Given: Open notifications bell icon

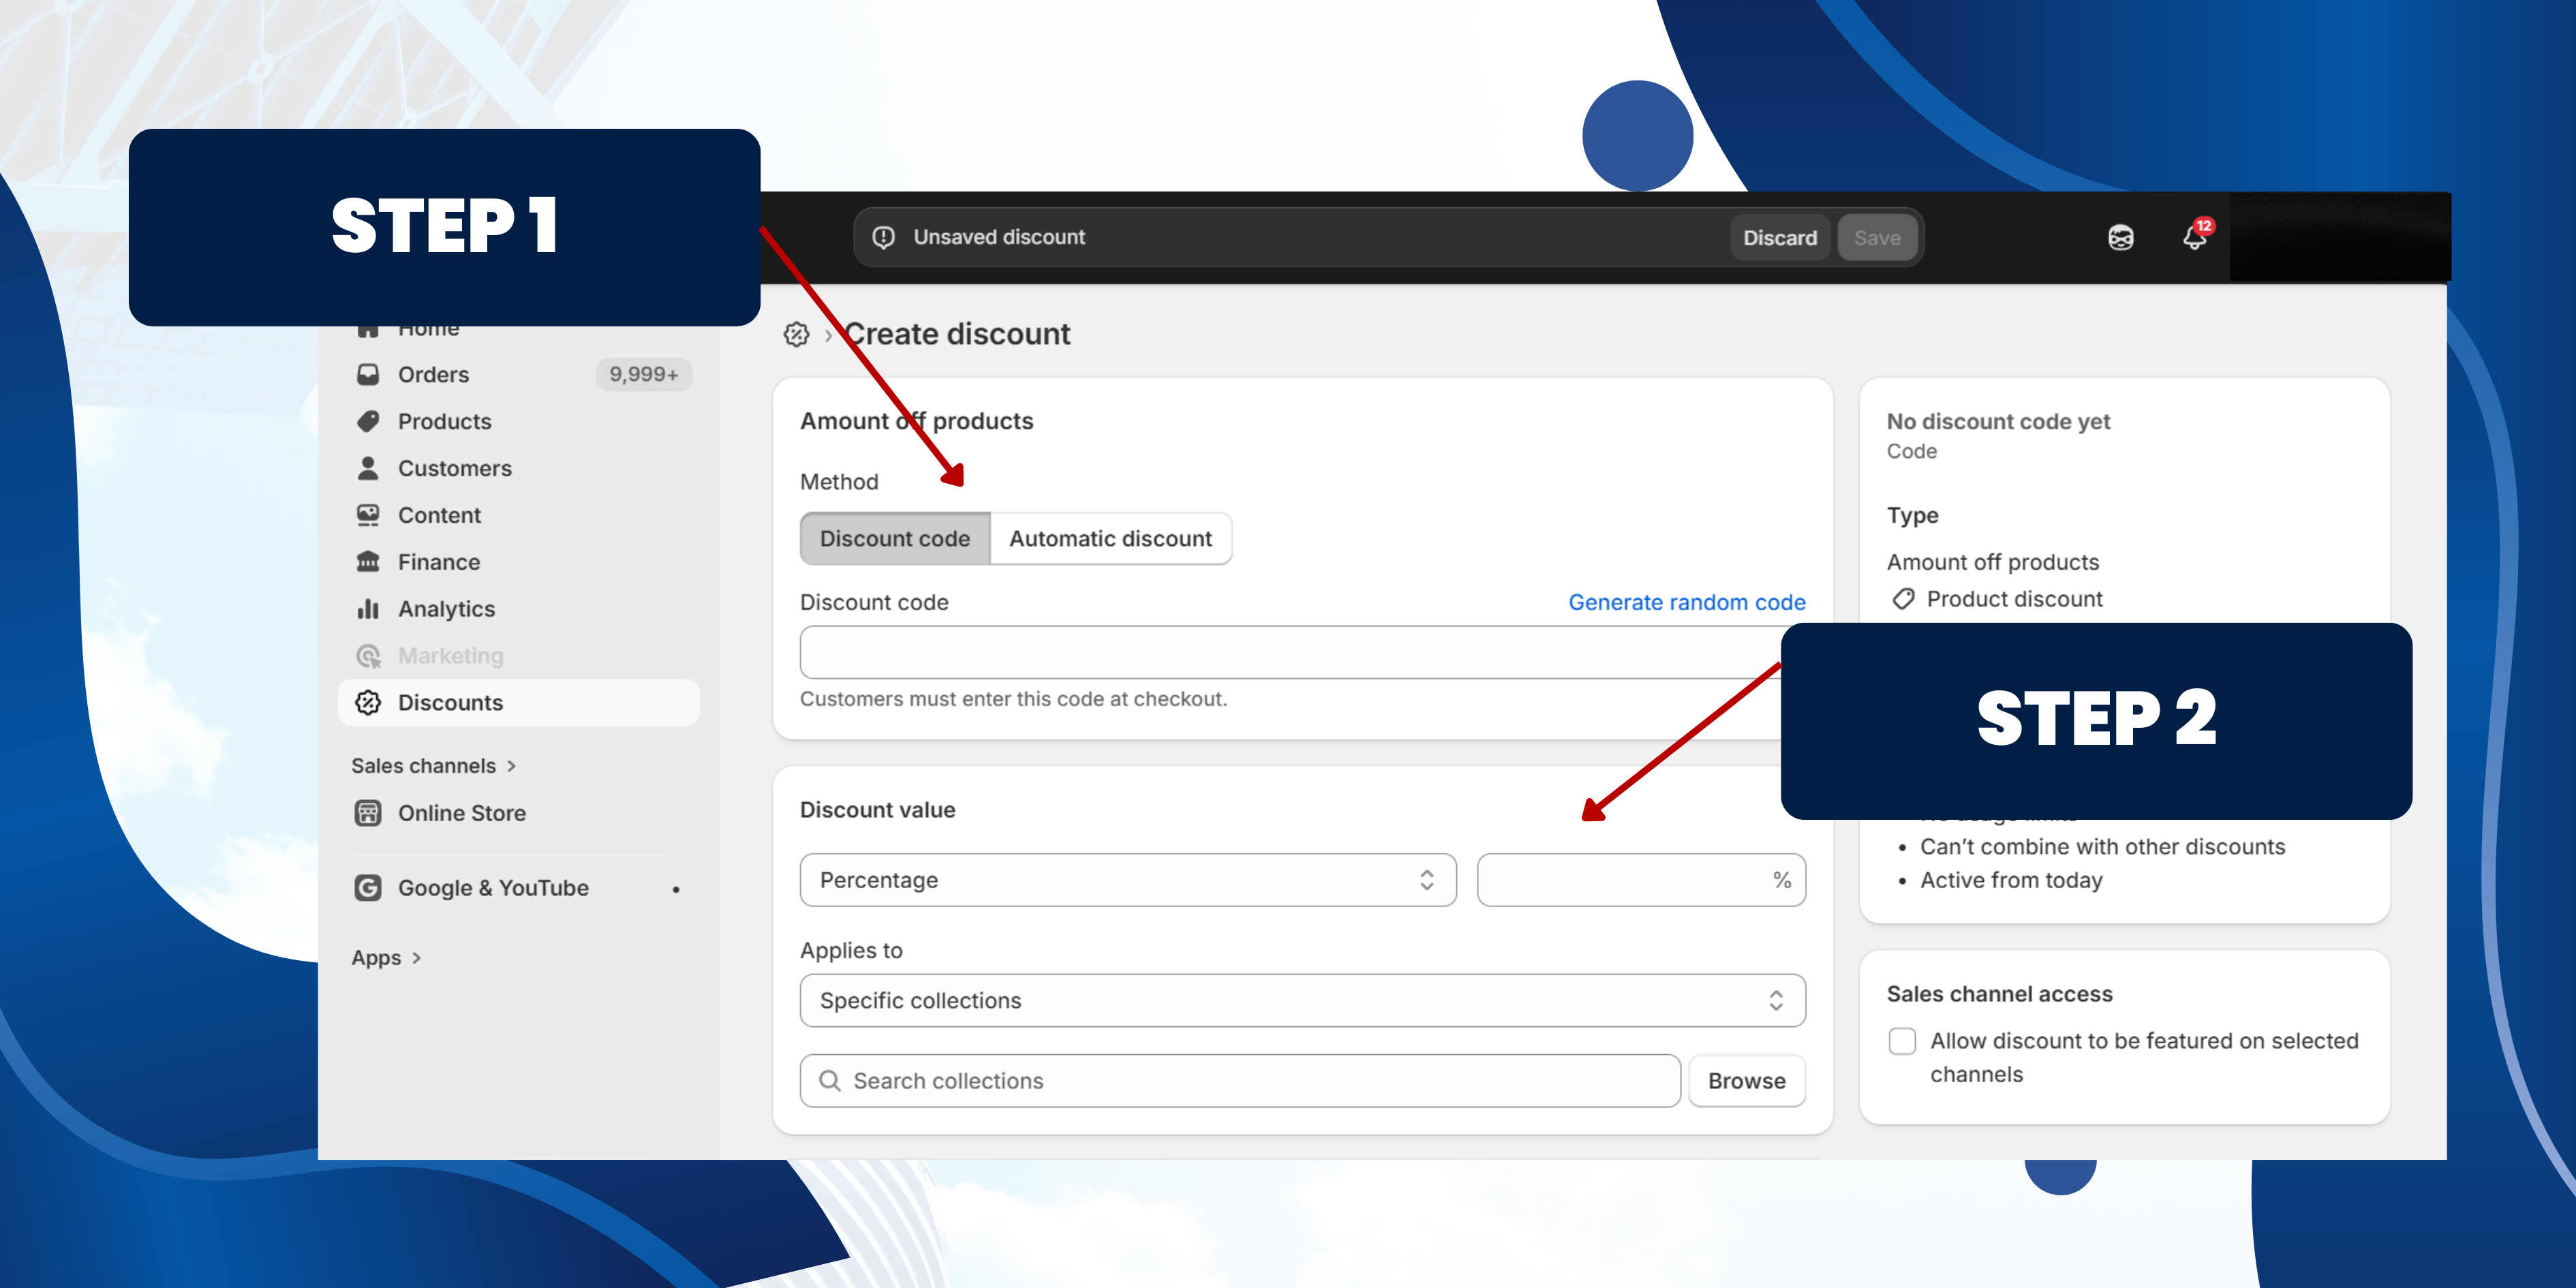Looking at the screenshot, I should [x=2194, y=238].
